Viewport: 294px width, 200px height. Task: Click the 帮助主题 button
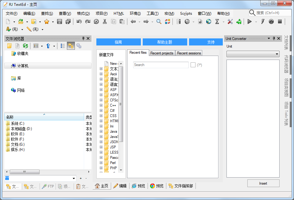[x=165, y=42]
